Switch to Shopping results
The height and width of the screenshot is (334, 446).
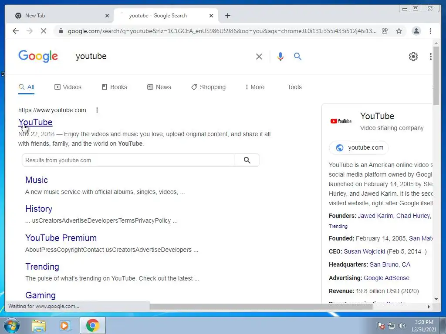pos(209,87)
